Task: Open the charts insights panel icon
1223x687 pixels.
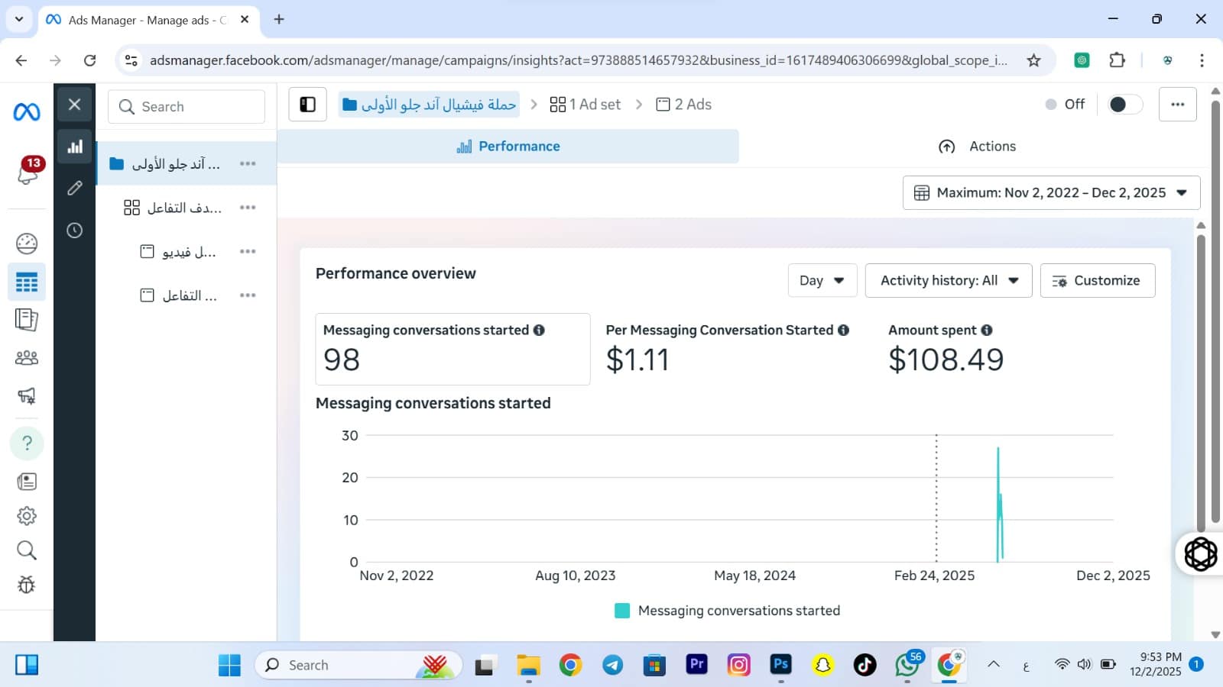Action: [x=75, y=147]
